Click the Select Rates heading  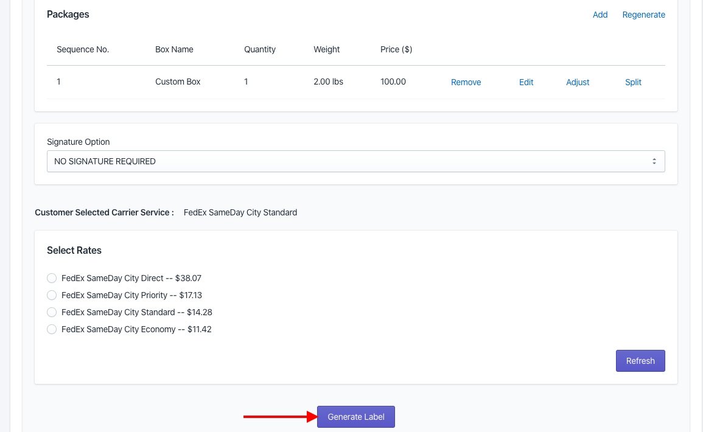point(74,251)
